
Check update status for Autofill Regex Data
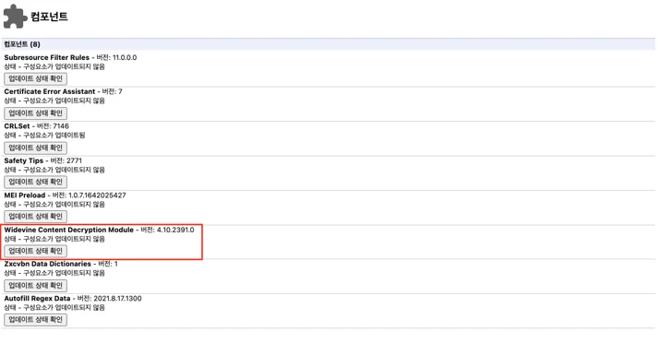pyautogui.click(x=36, y=320)
